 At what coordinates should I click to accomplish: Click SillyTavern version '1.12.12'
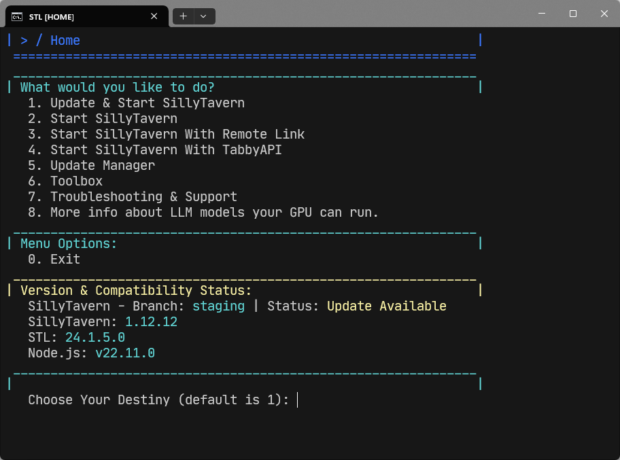coord(151,321)
